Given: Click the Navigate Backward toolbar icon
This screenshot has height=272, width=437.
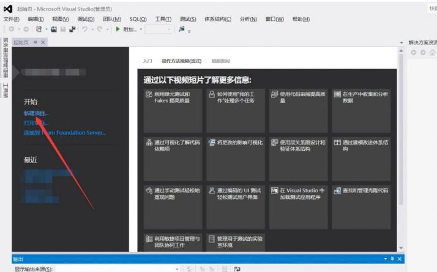Looking at the screenshot, I should point(11,29).
